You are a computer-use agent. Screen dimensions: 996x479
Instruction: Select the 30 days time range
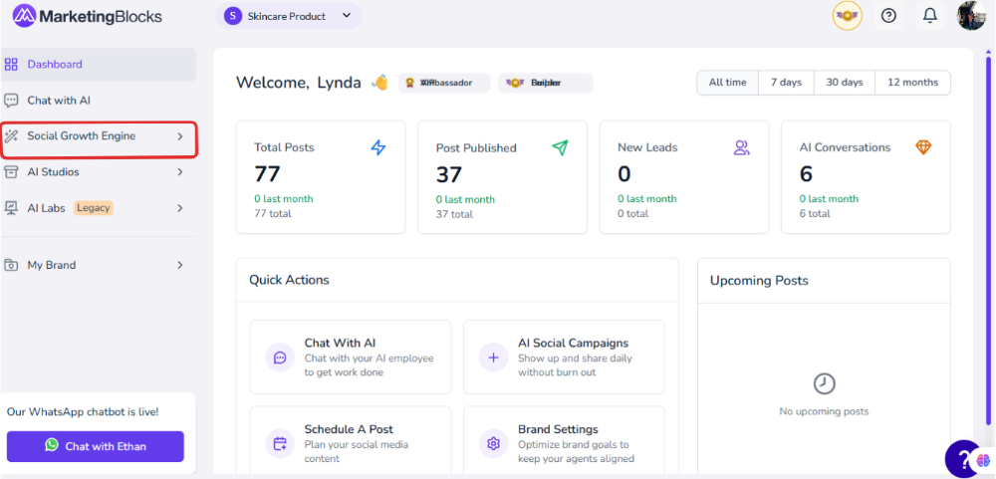[845, 83]
